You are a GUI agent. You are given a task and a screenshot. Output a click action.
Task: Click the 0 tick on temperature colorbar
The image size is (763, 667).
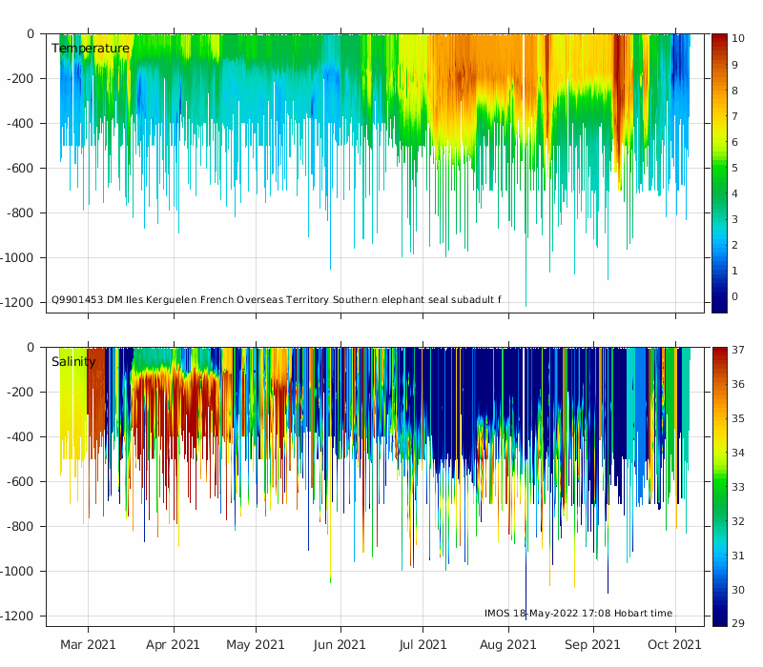(x=734, y=296)
